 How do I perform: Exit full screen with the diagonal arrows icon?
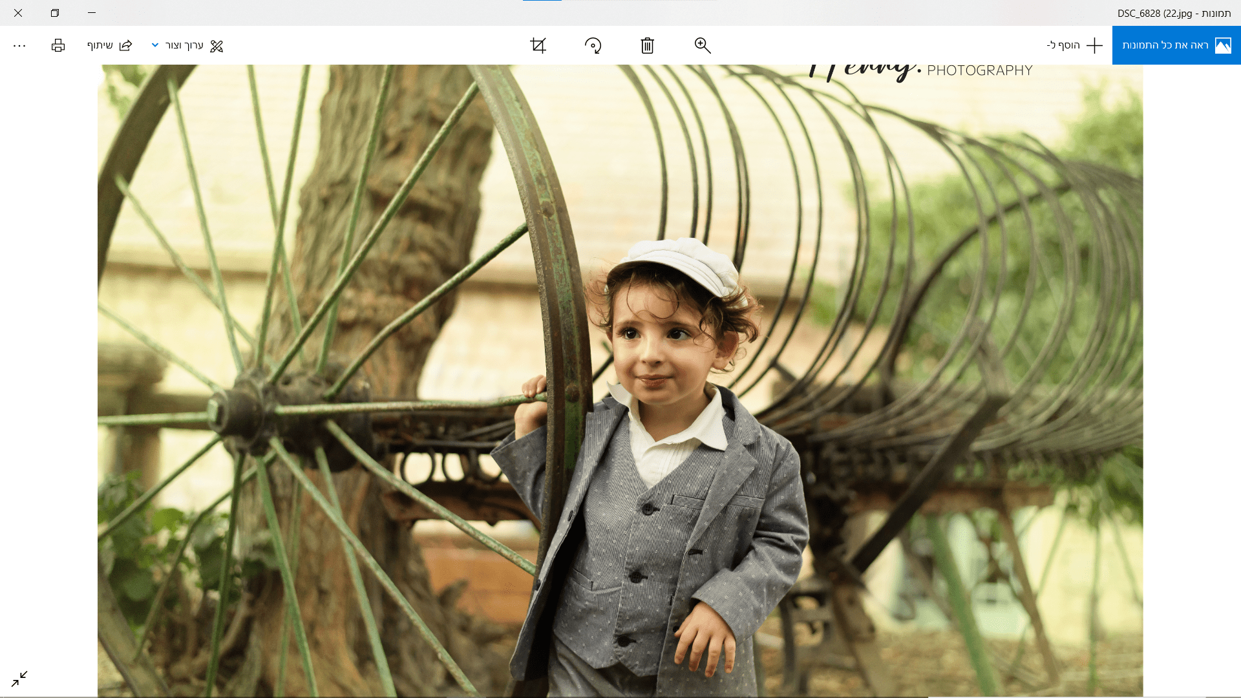pyautogui.click(x=19, y=679)
